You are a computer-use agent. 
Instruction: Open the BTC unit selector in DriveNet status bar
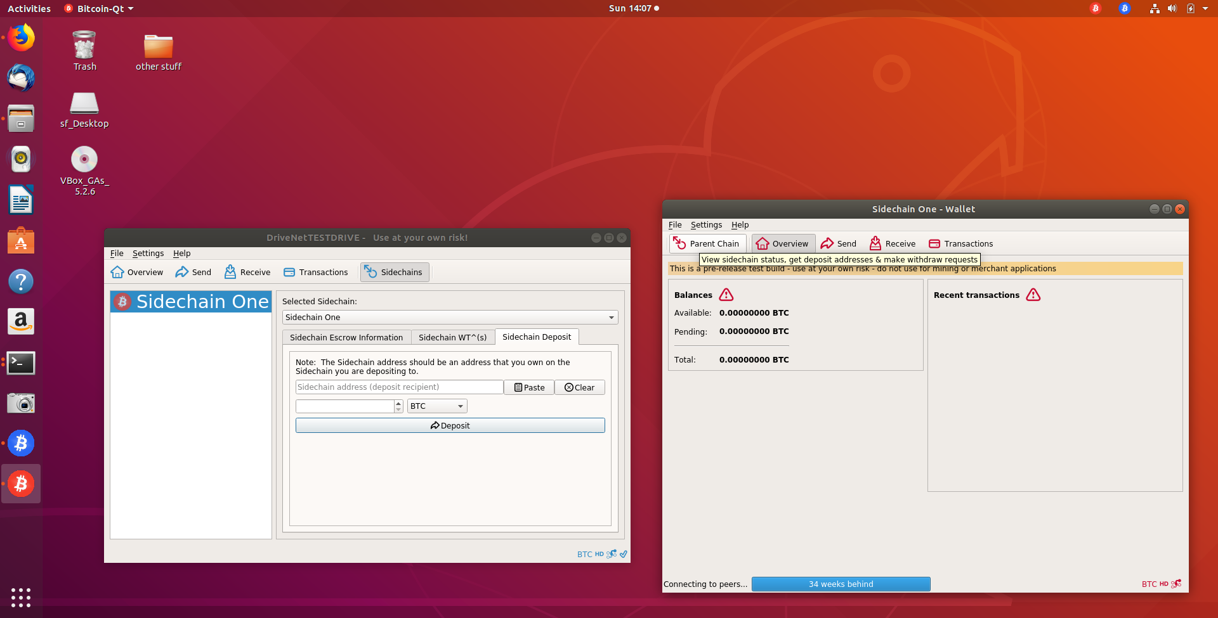click(x=584, y=554)
